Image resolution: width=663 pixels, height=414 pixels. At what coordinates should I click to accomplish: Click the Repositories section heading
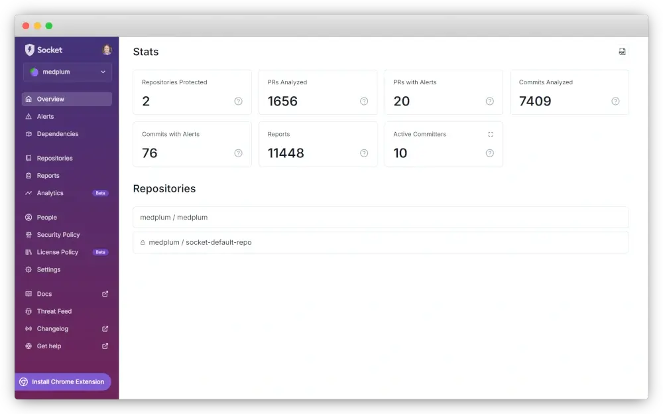tap(164, 188)
